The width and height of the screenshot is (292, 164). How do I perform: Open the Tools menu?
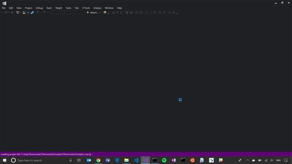68,8
